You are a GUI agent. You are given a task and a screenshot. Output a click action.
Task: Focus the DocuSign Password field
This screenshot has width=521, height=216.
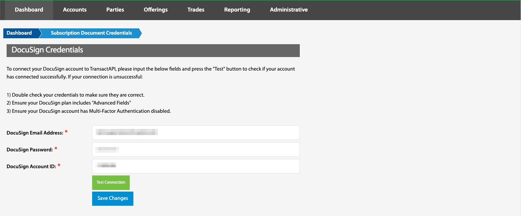(196, 149)
